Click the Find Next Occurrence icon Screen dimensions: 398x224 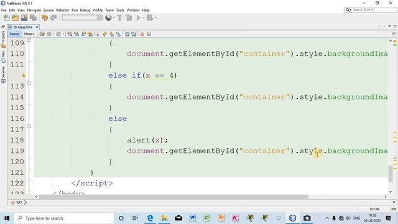(x=83, y=34)
